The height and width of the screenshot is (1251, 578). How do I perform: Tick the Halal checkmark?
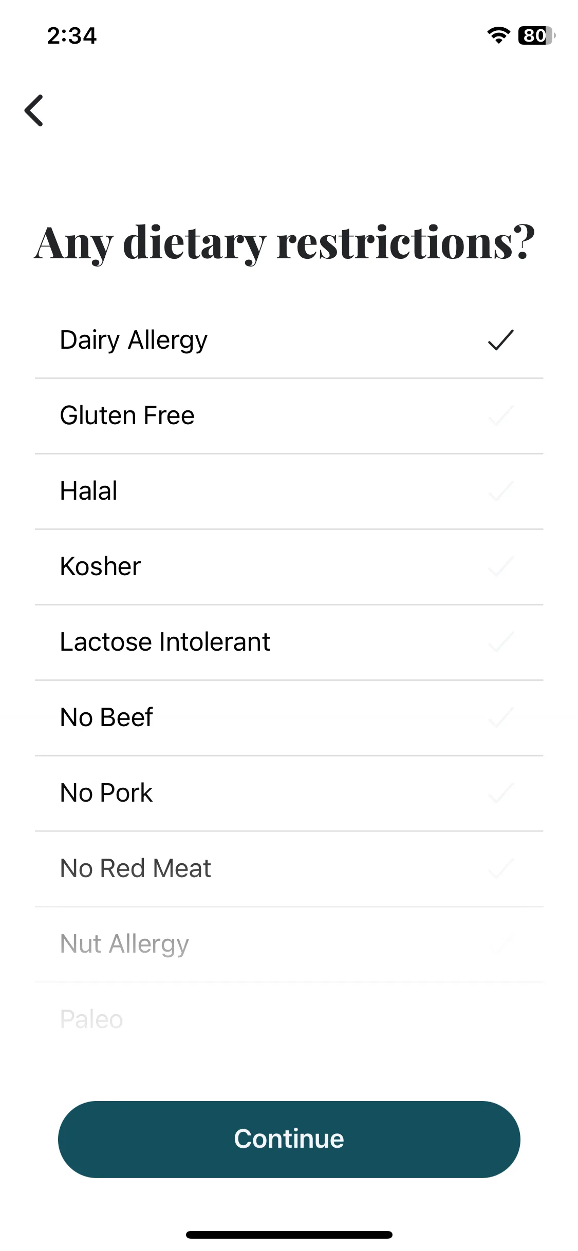[x=500, y=491]
